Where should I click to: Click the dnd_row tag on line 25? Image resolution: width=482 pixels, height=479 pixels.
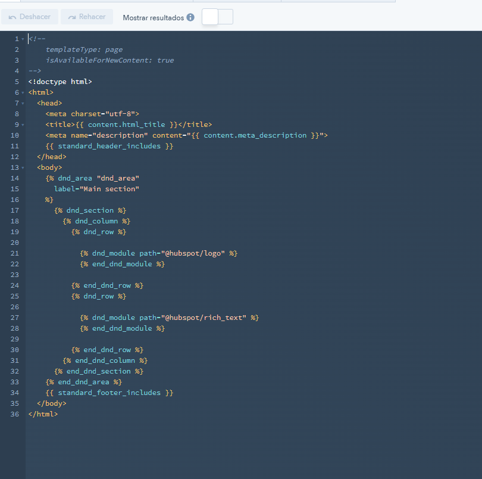tap(99, 296)
